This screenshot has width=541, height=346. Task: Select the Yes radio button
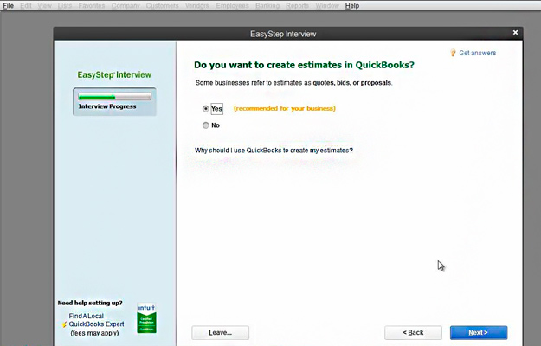click(x=206, y=108)
